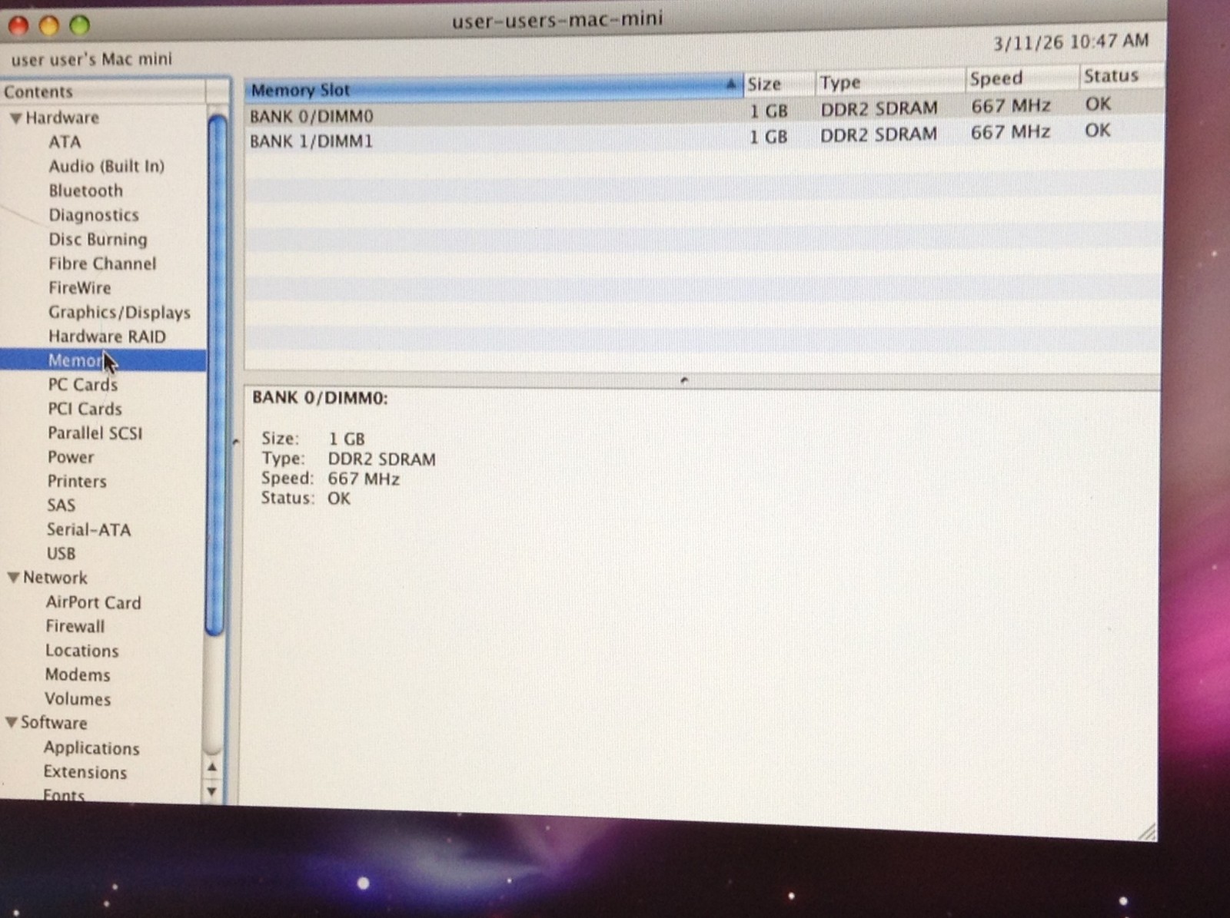Image resolution: width=1230 pixels, height=918 pixels.
Task: Select Diagnostics in the sidebar
Action: tap(94, 215)
